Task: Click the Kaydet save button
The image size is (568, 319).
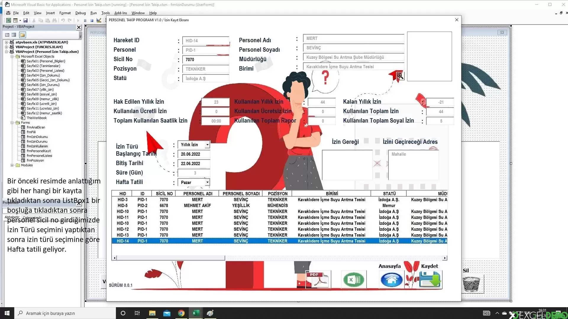Action: pyautogui.click(x=430, y=279)
